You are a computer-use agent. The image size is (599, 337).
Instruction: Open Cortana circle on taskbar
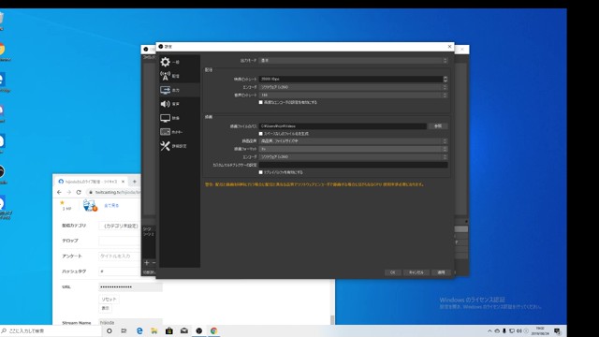(x=110, y=330)
